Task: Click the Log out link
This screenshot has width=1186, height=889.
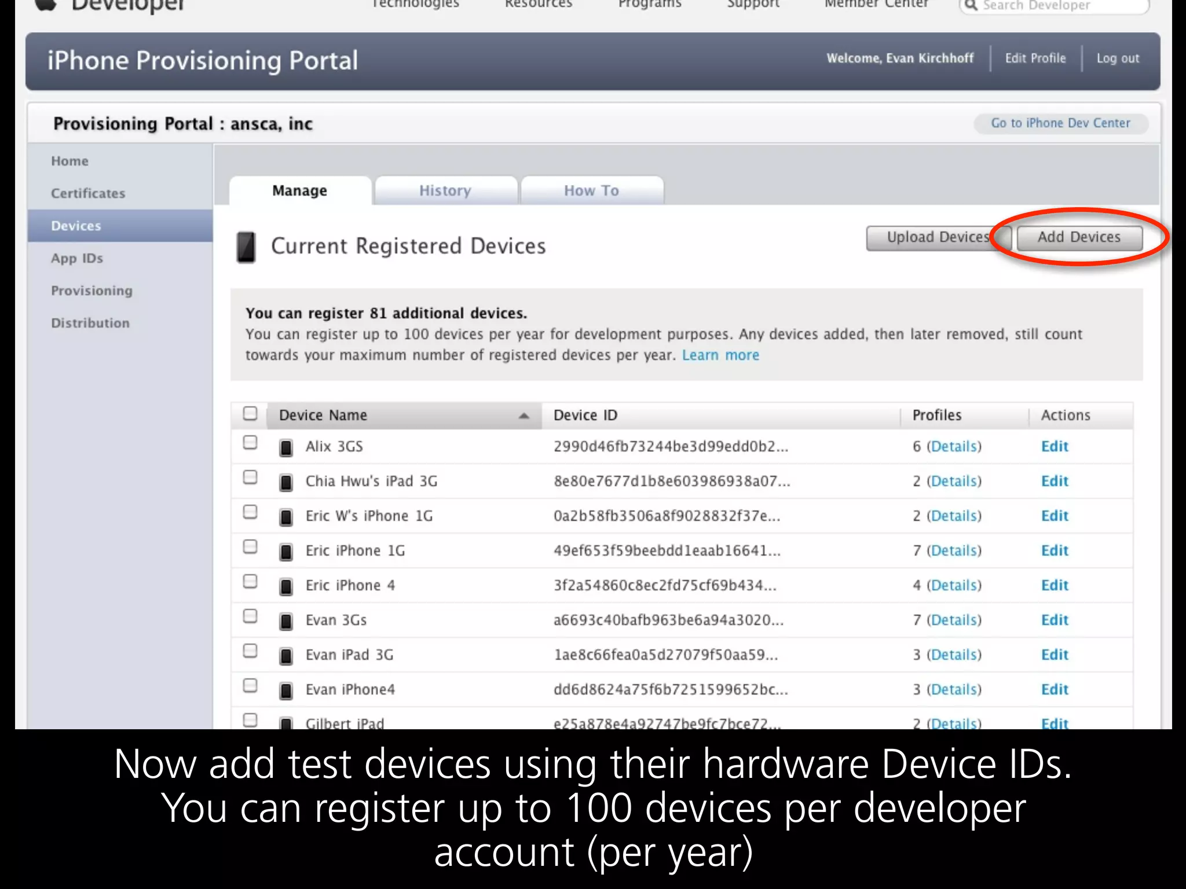Action: tap(1118, 58)
